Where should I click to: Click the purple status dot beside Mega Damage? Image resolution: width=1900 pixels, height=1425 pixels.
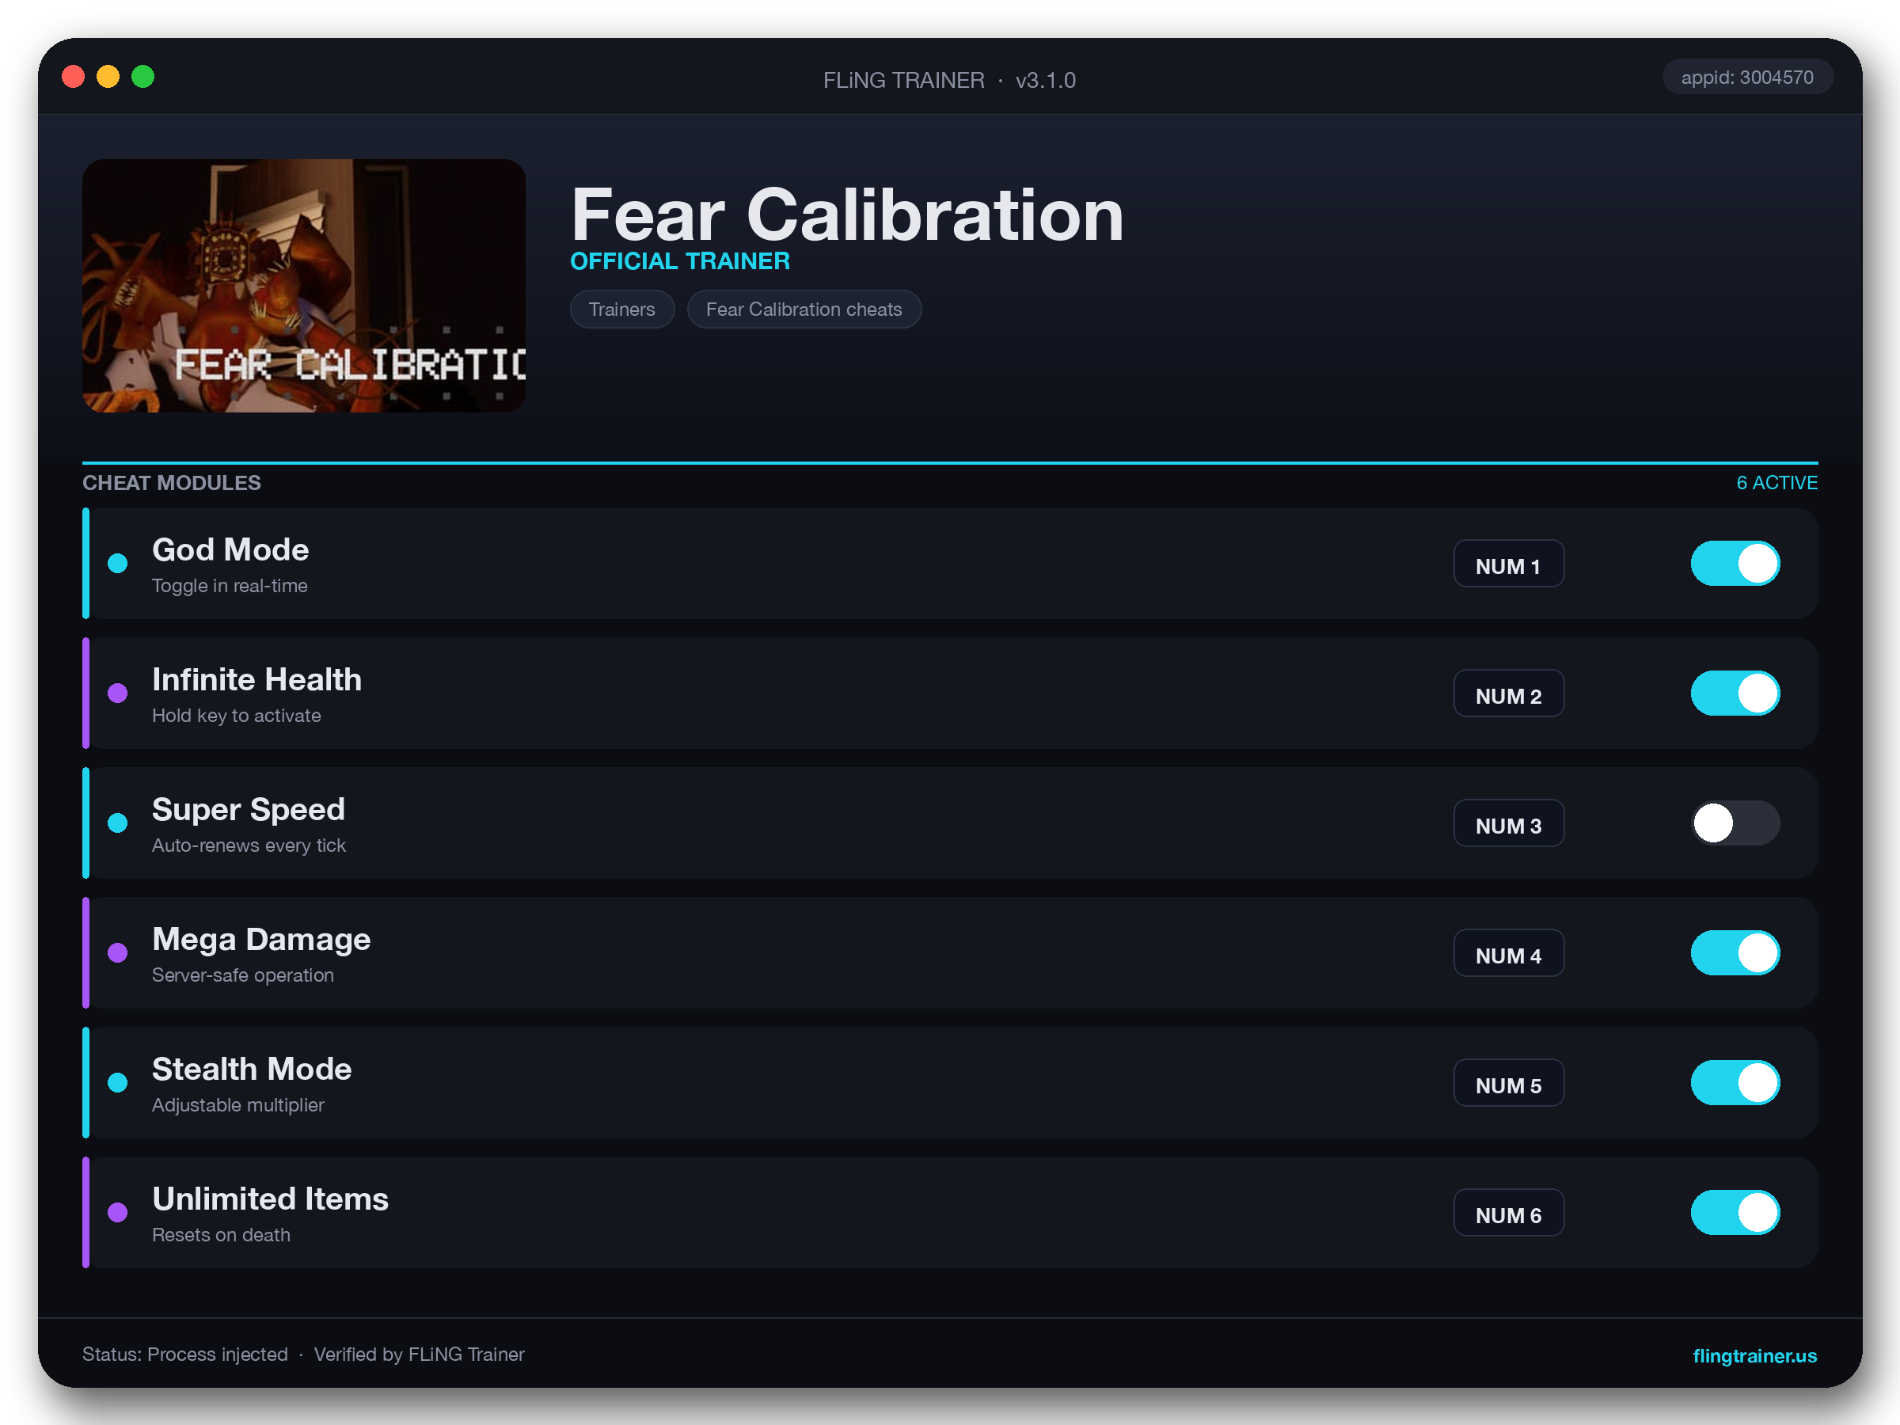click(x=118, y=952)
